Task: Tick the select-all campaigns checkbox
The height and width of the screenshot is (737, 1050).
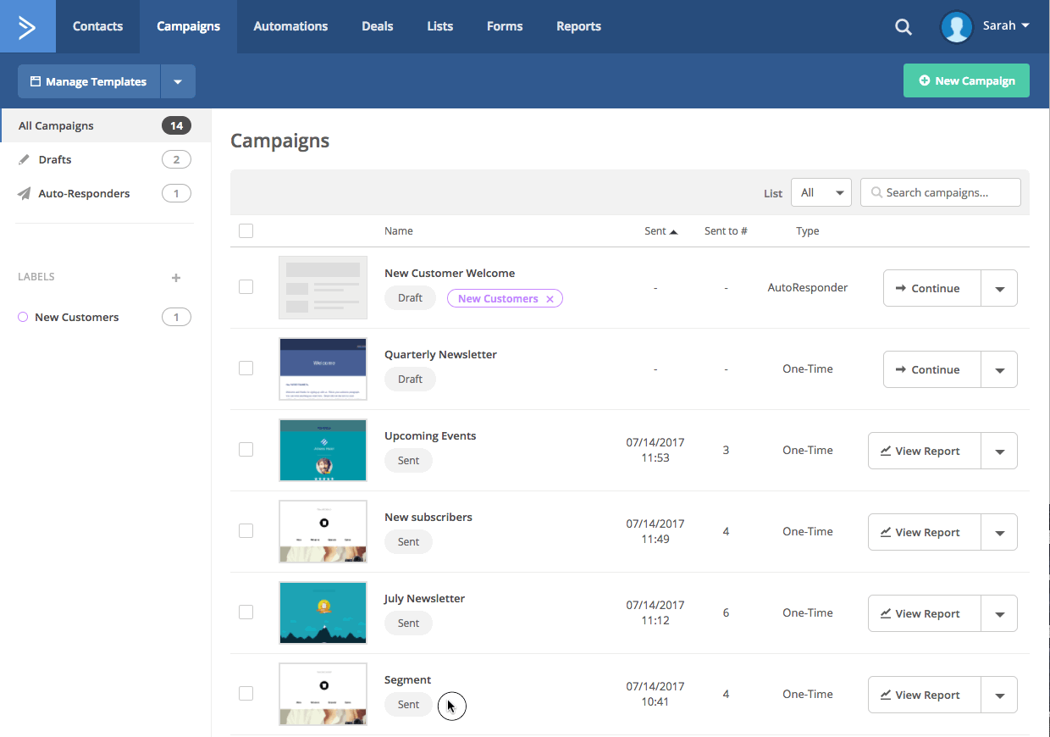Action: pos(246,230)
